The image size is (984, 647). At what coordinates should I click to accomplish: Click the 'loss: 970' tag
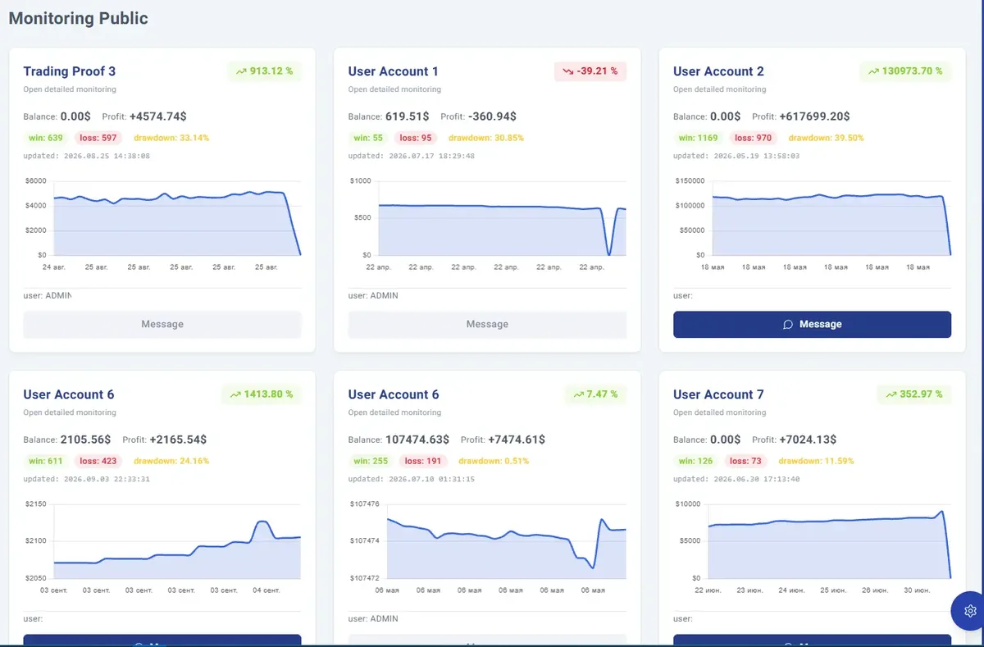coord(753,138)
